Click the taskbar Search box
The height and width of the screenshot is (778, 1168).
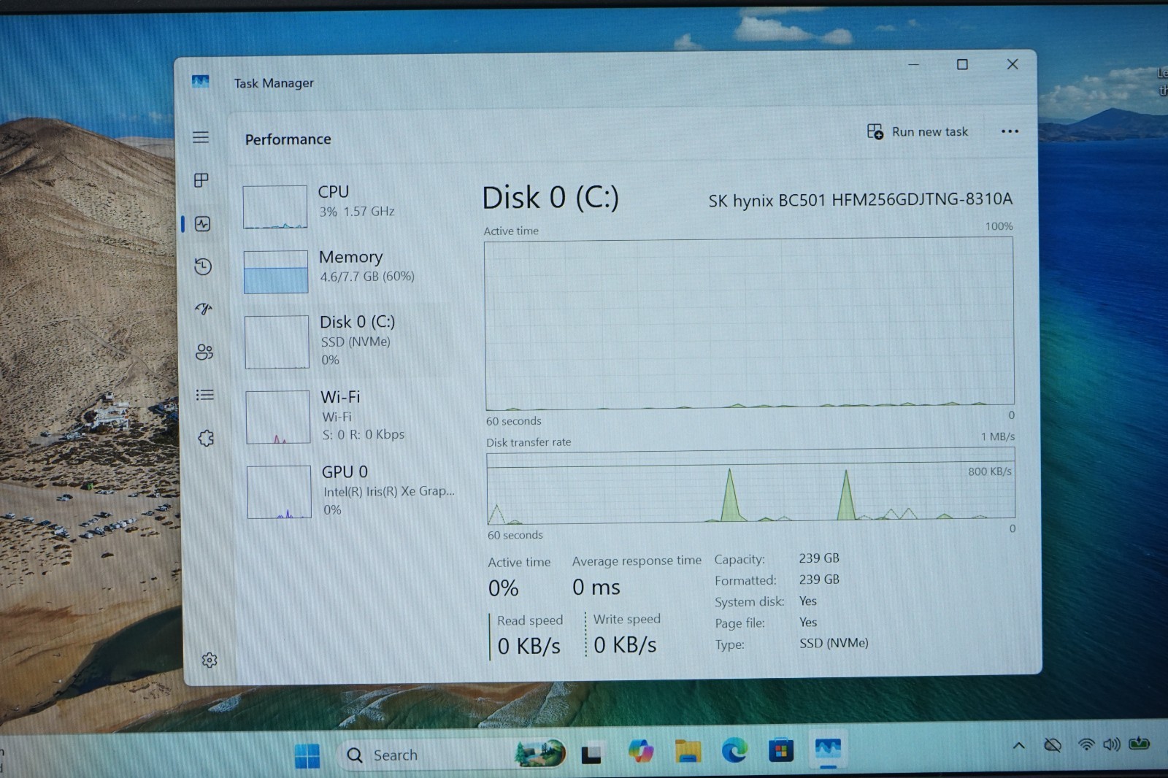click(453, 755)
